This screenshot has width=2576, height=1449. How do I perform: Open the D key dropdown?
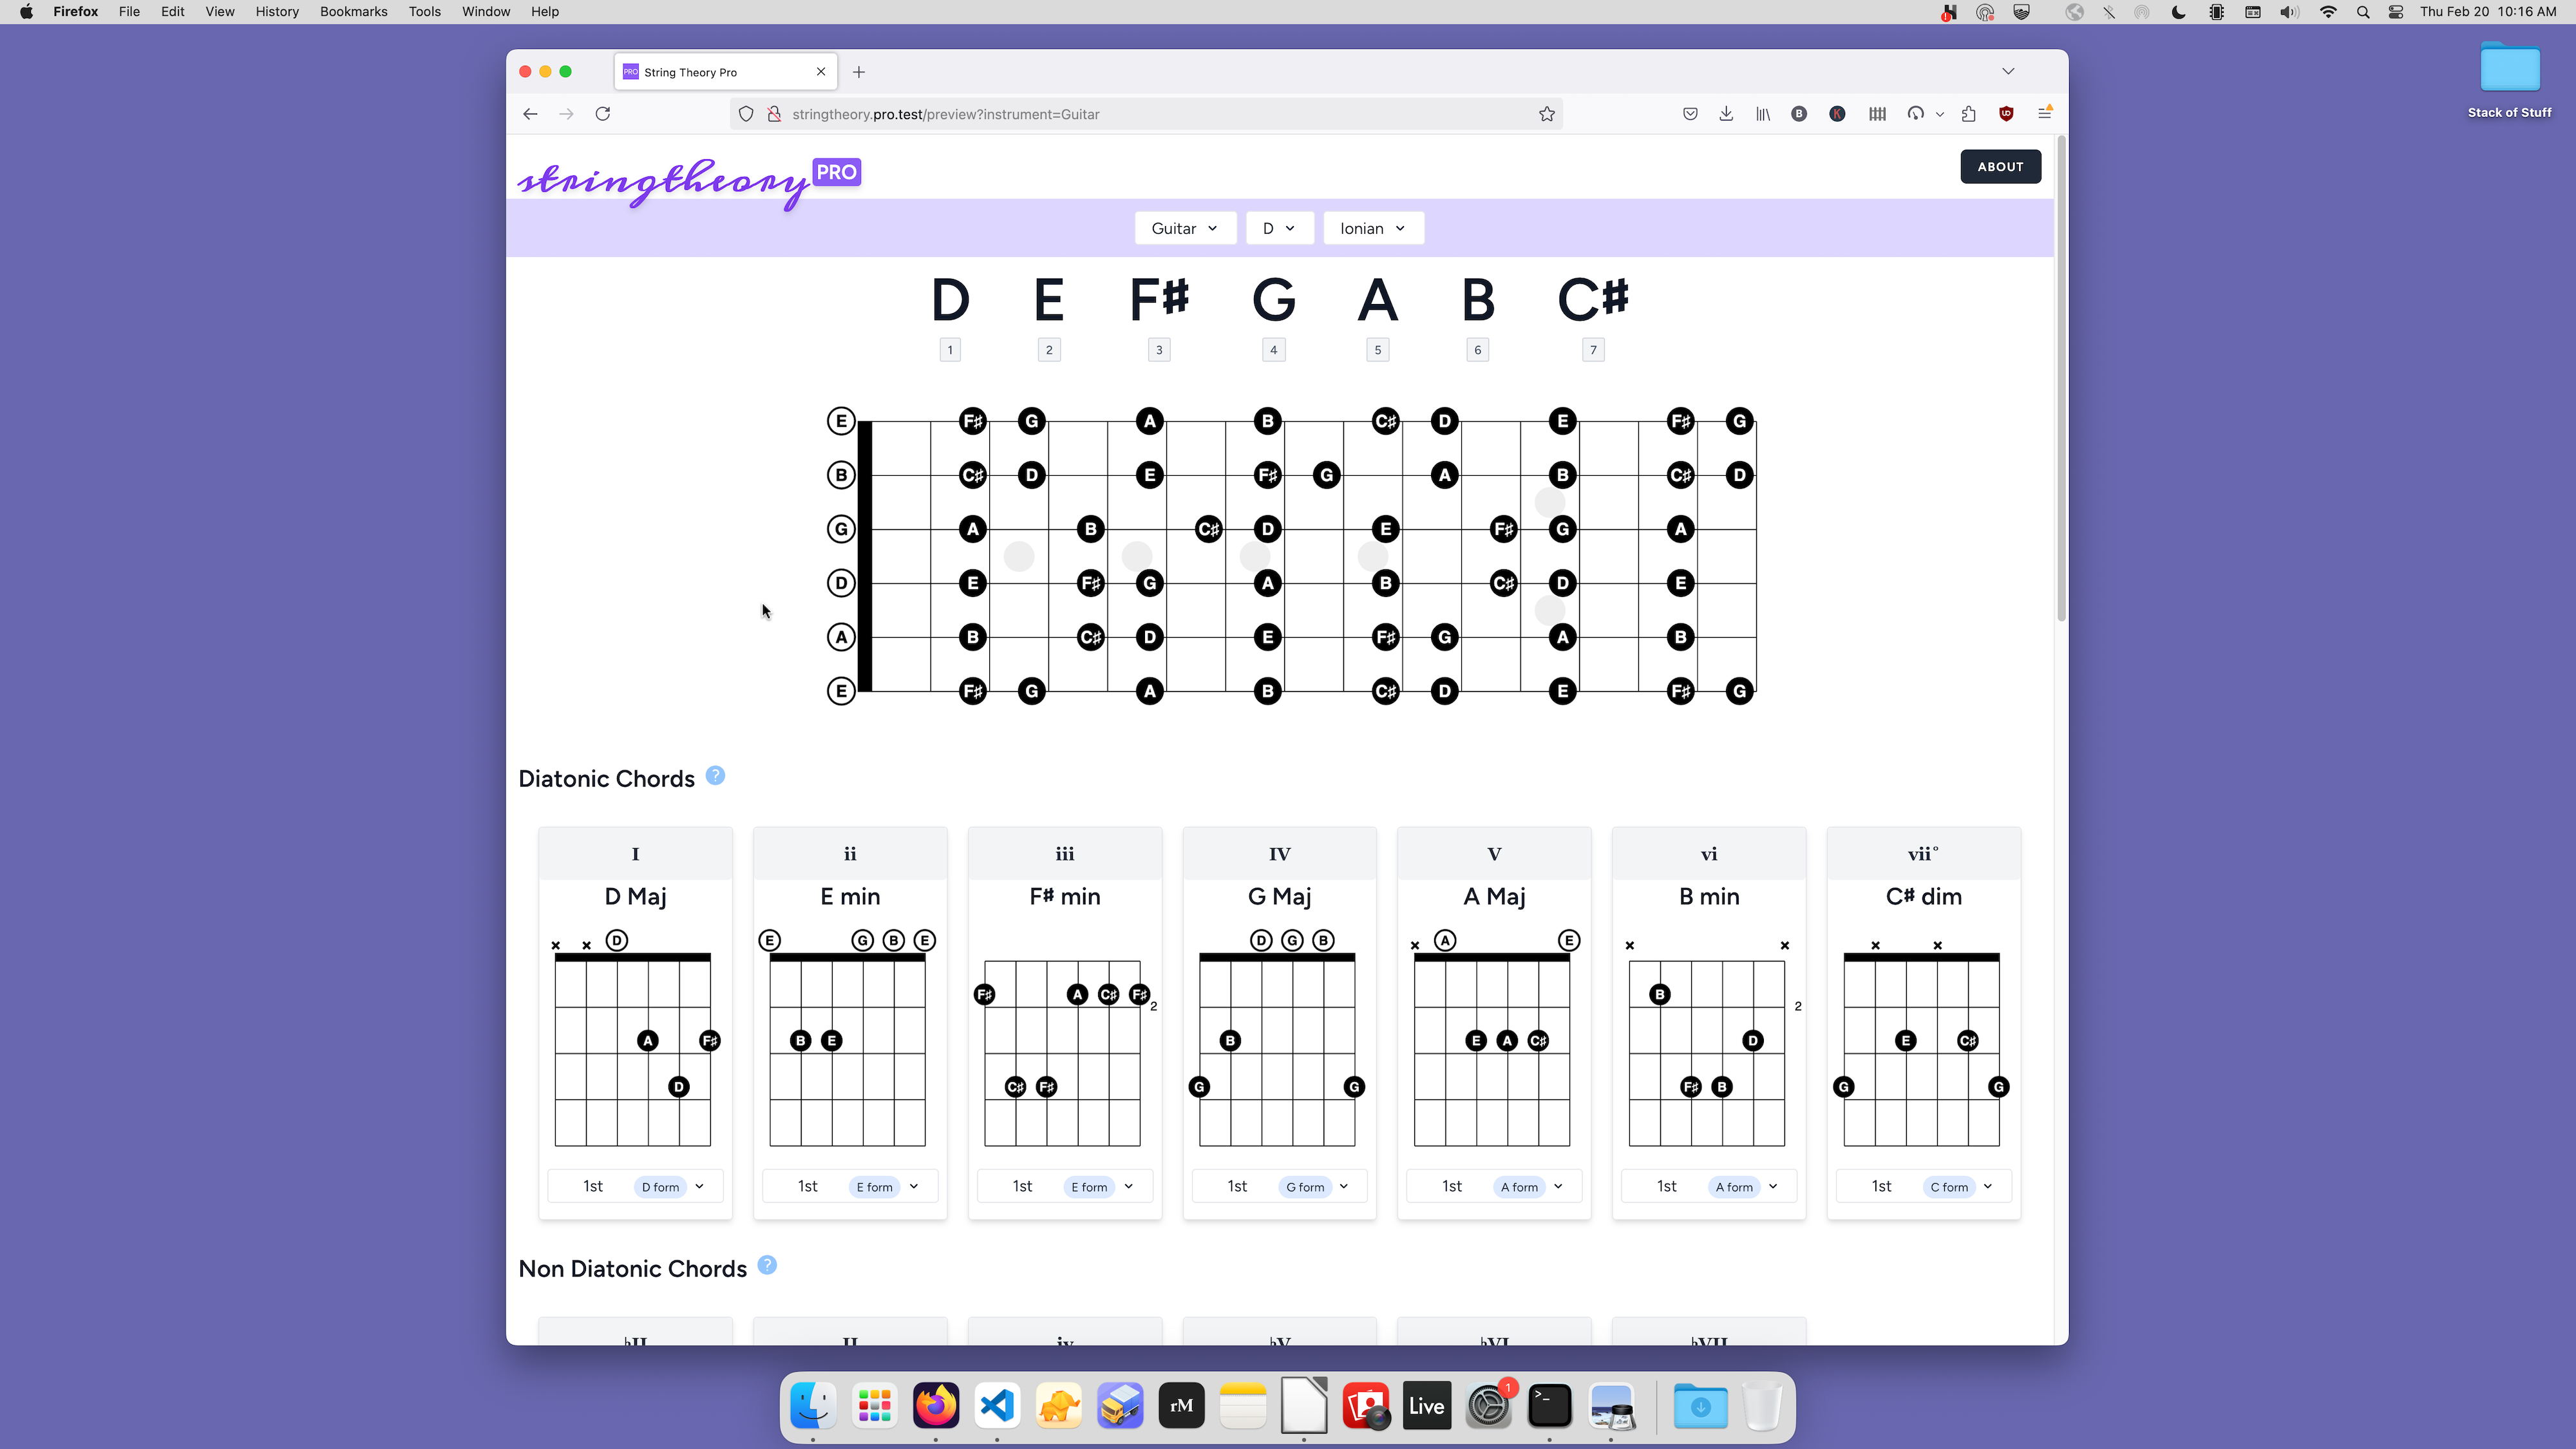pos(1279,228)
